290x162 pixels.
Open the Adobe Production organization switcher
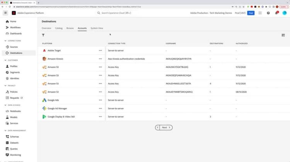point(211,13)
